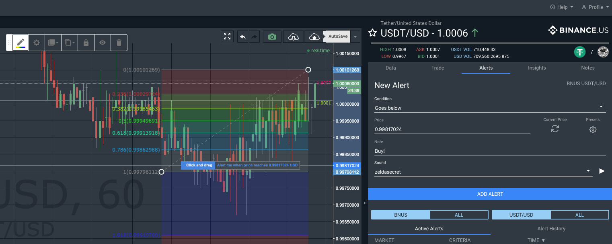Click the 0.618(0.99913918) Fibonacci level label
612x244 pixels.
[x=136, y=133]
